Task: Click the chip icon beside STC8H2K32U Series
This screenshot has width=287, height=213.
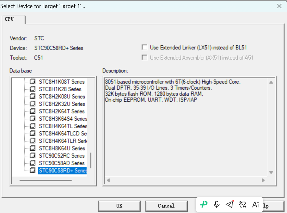Action: tap(33, 104)
